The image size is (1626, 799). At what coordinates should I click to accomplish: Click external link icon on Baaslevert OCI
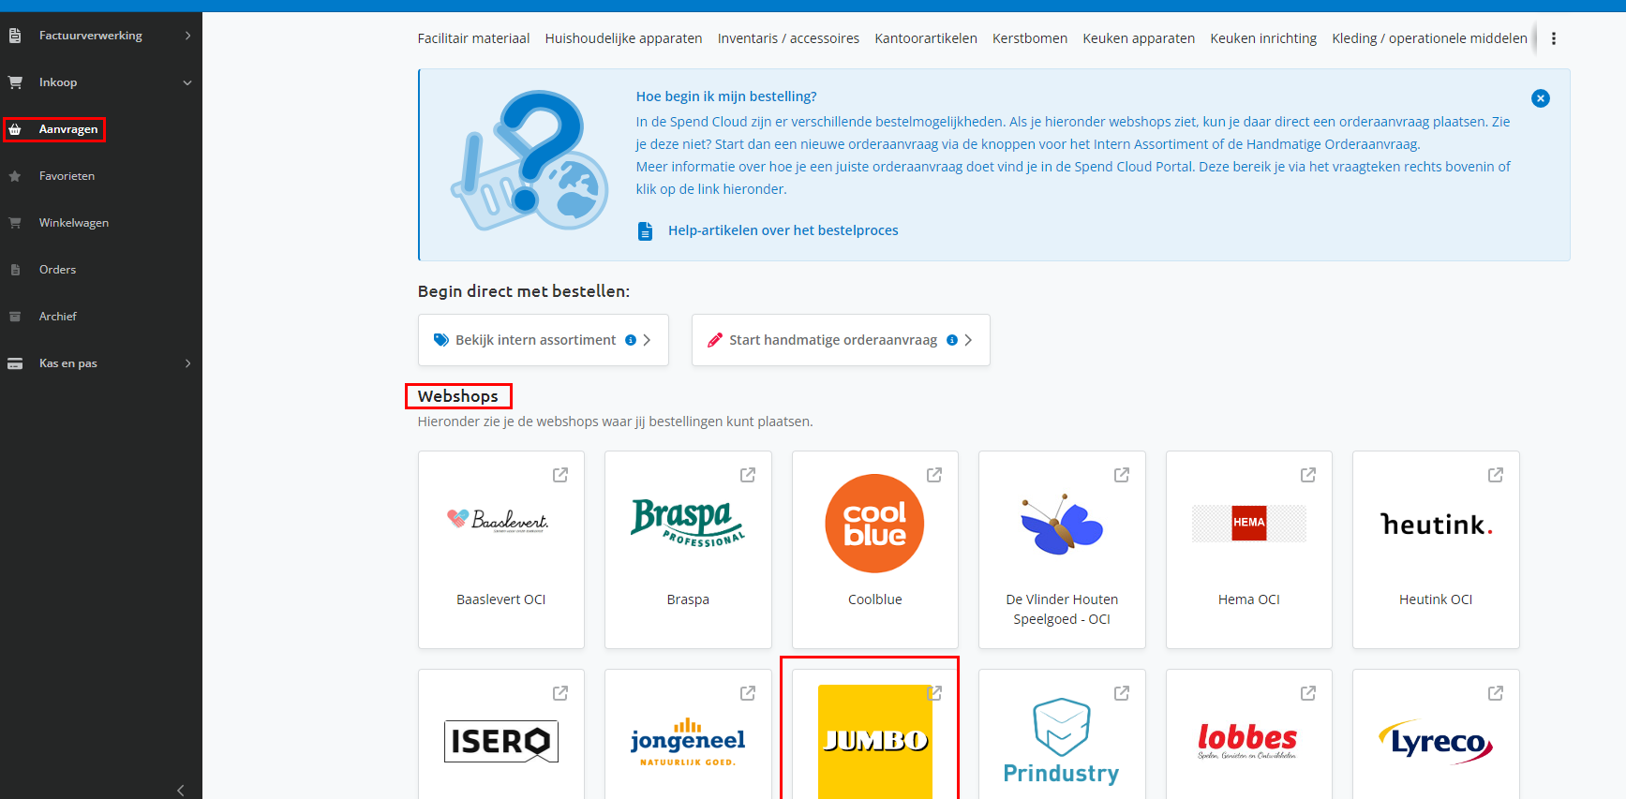[560, 475]
